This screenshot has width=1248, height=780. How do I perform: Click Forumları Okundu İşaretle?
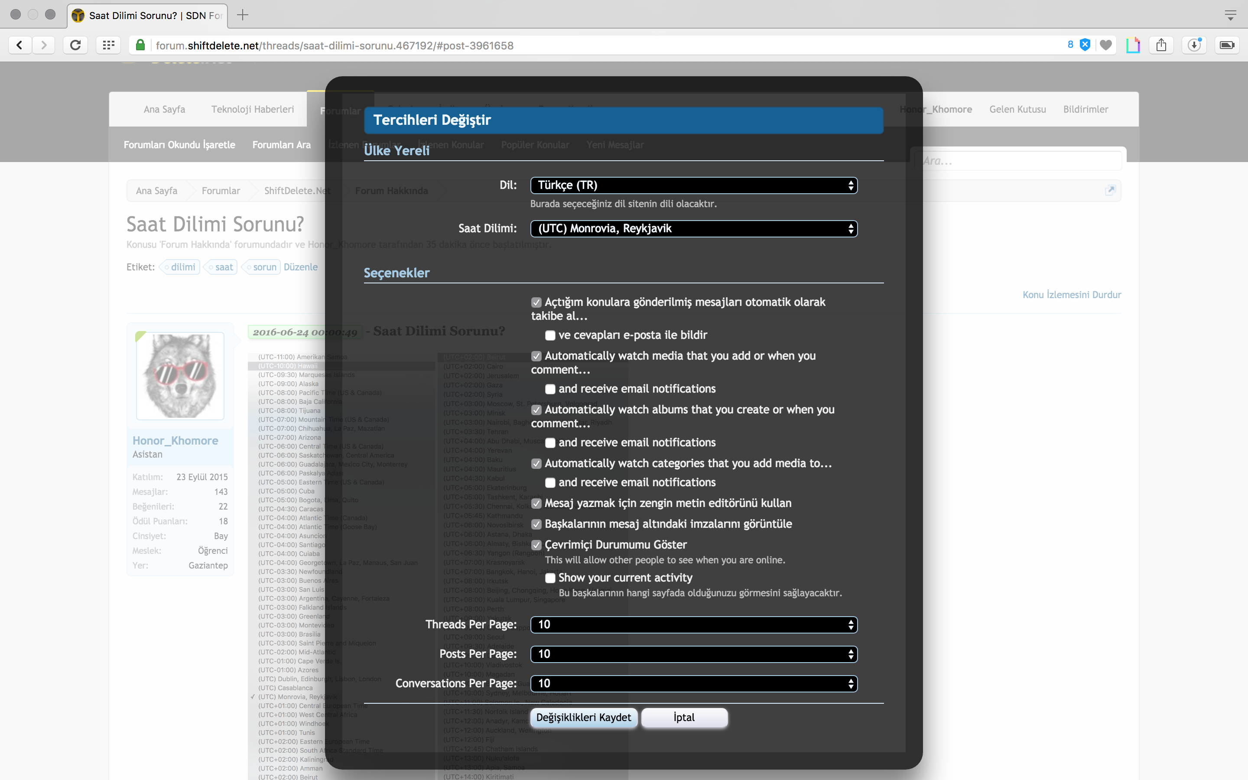click(x=179, y=145)
